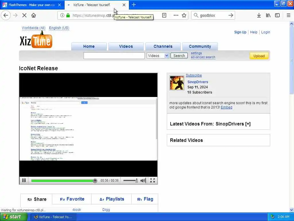Open the Videos navigation tab
The height and width of the screenshot is (221, 294).
pos(126,46)
